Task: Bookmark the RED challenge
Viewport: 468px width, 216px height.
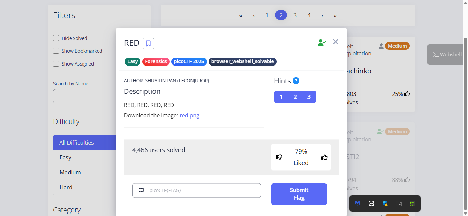Action: pos(148,43)
